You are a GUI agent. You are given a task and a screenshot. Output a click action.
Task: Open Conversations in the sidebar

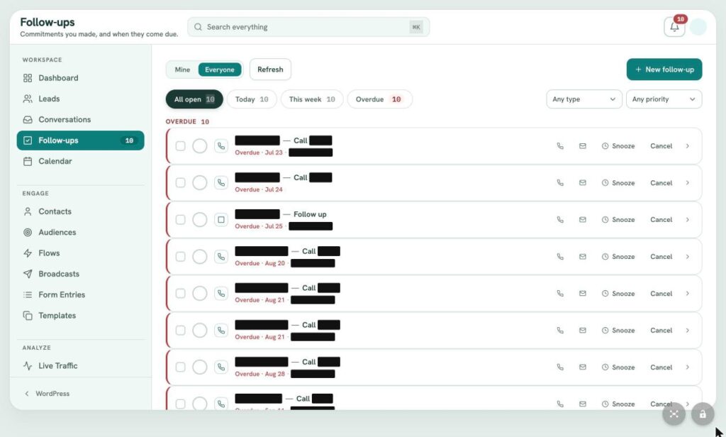point(81,120)
